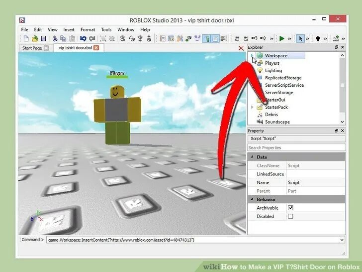362x272 pixels.
Task: Collapse the Data property section
Action: [x=252, y=157]
